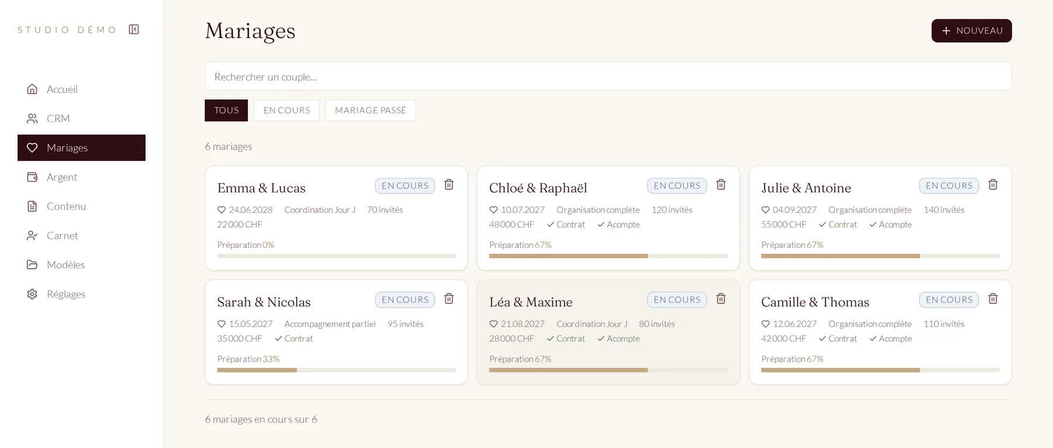1053x448 pixels.
Task: Create a new wedding with Nouveau button
Action: [x=971, y=30]
